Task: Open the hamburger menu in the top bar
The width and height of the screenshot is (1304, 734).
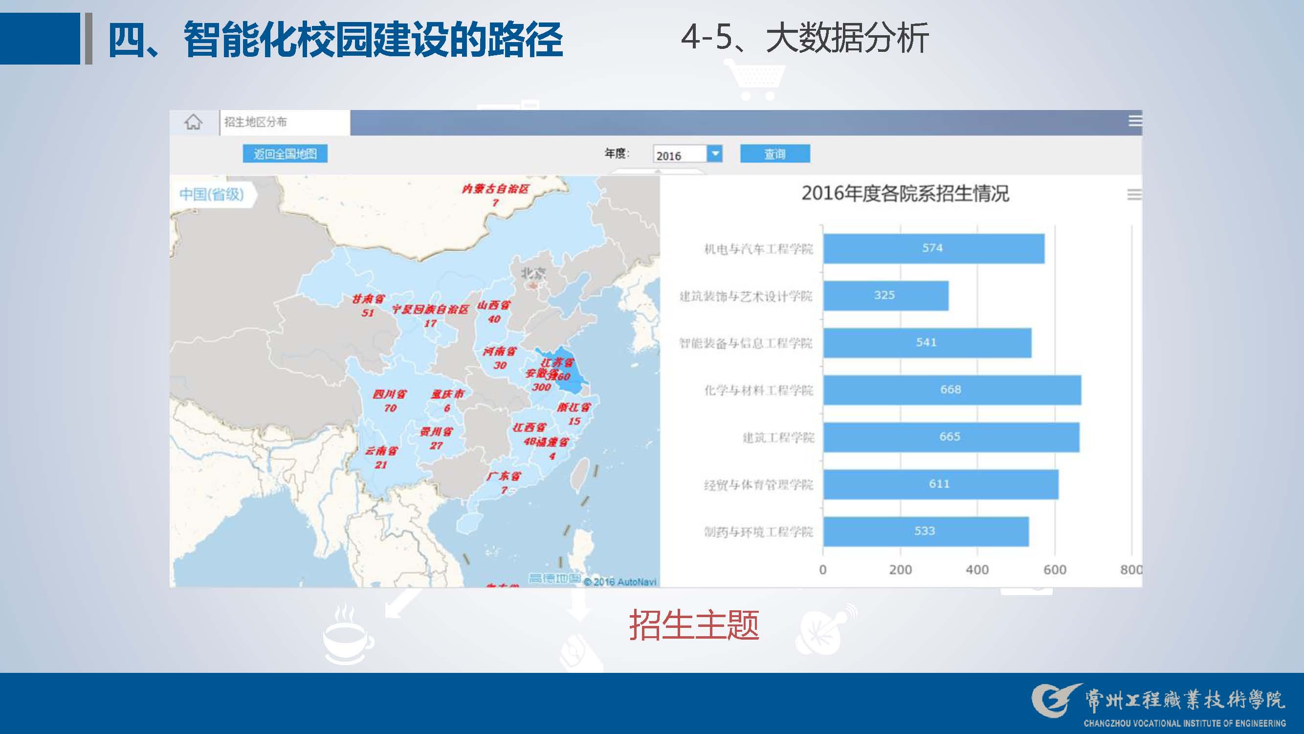Action: 1134,121
